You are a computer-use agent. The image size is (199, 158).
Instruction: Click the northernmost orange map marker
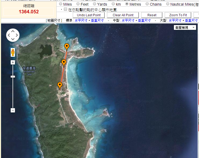(67, 47)
